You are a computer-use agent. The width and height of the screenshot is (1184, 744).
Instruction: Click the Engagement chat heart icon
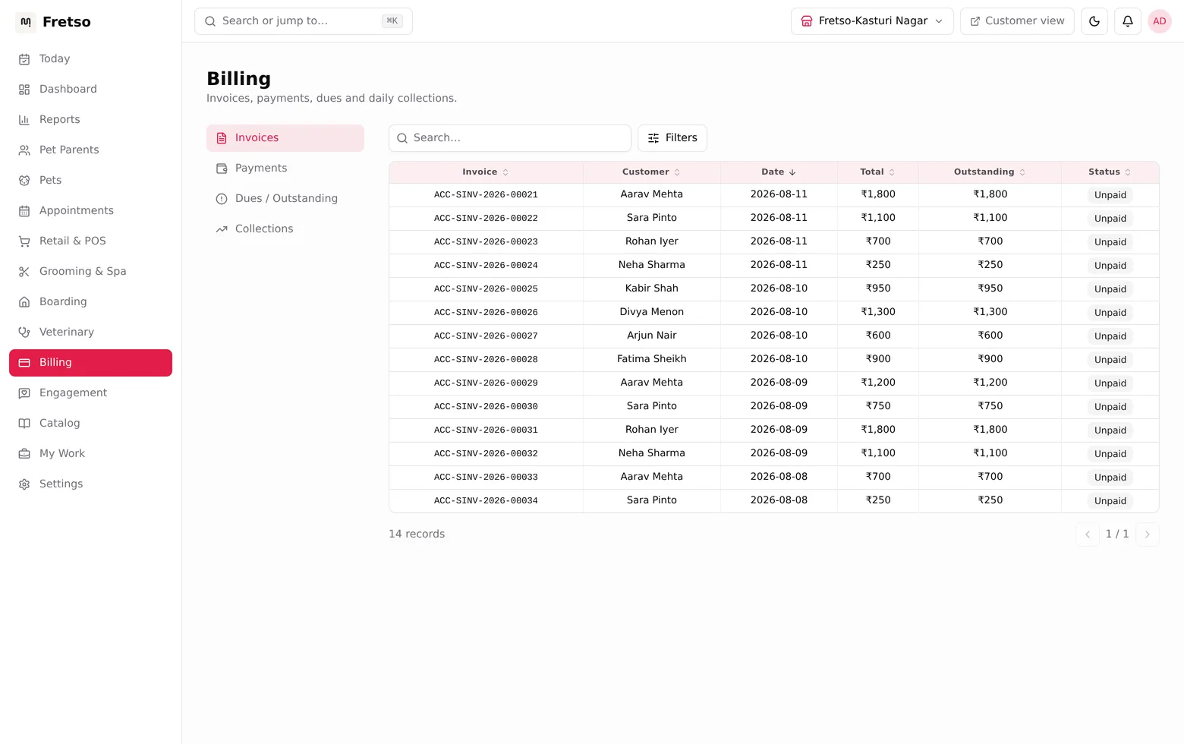coord(24,393)
